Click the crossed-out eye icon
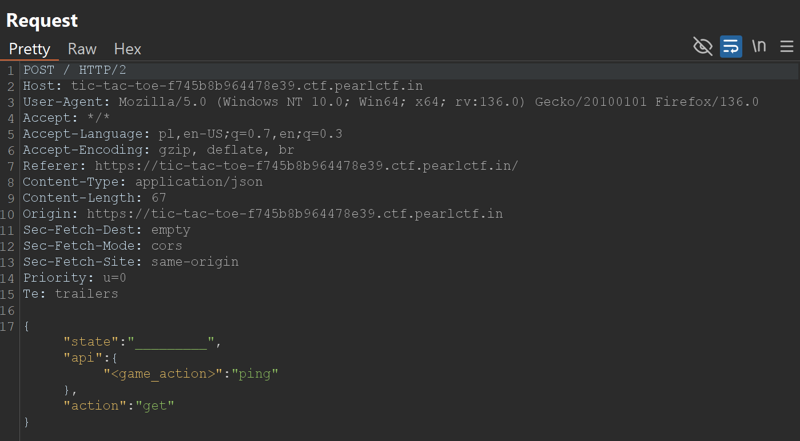 point(702,46)
